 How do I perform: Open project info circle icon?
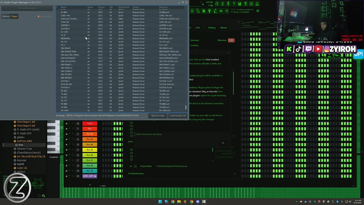(251, 4)
